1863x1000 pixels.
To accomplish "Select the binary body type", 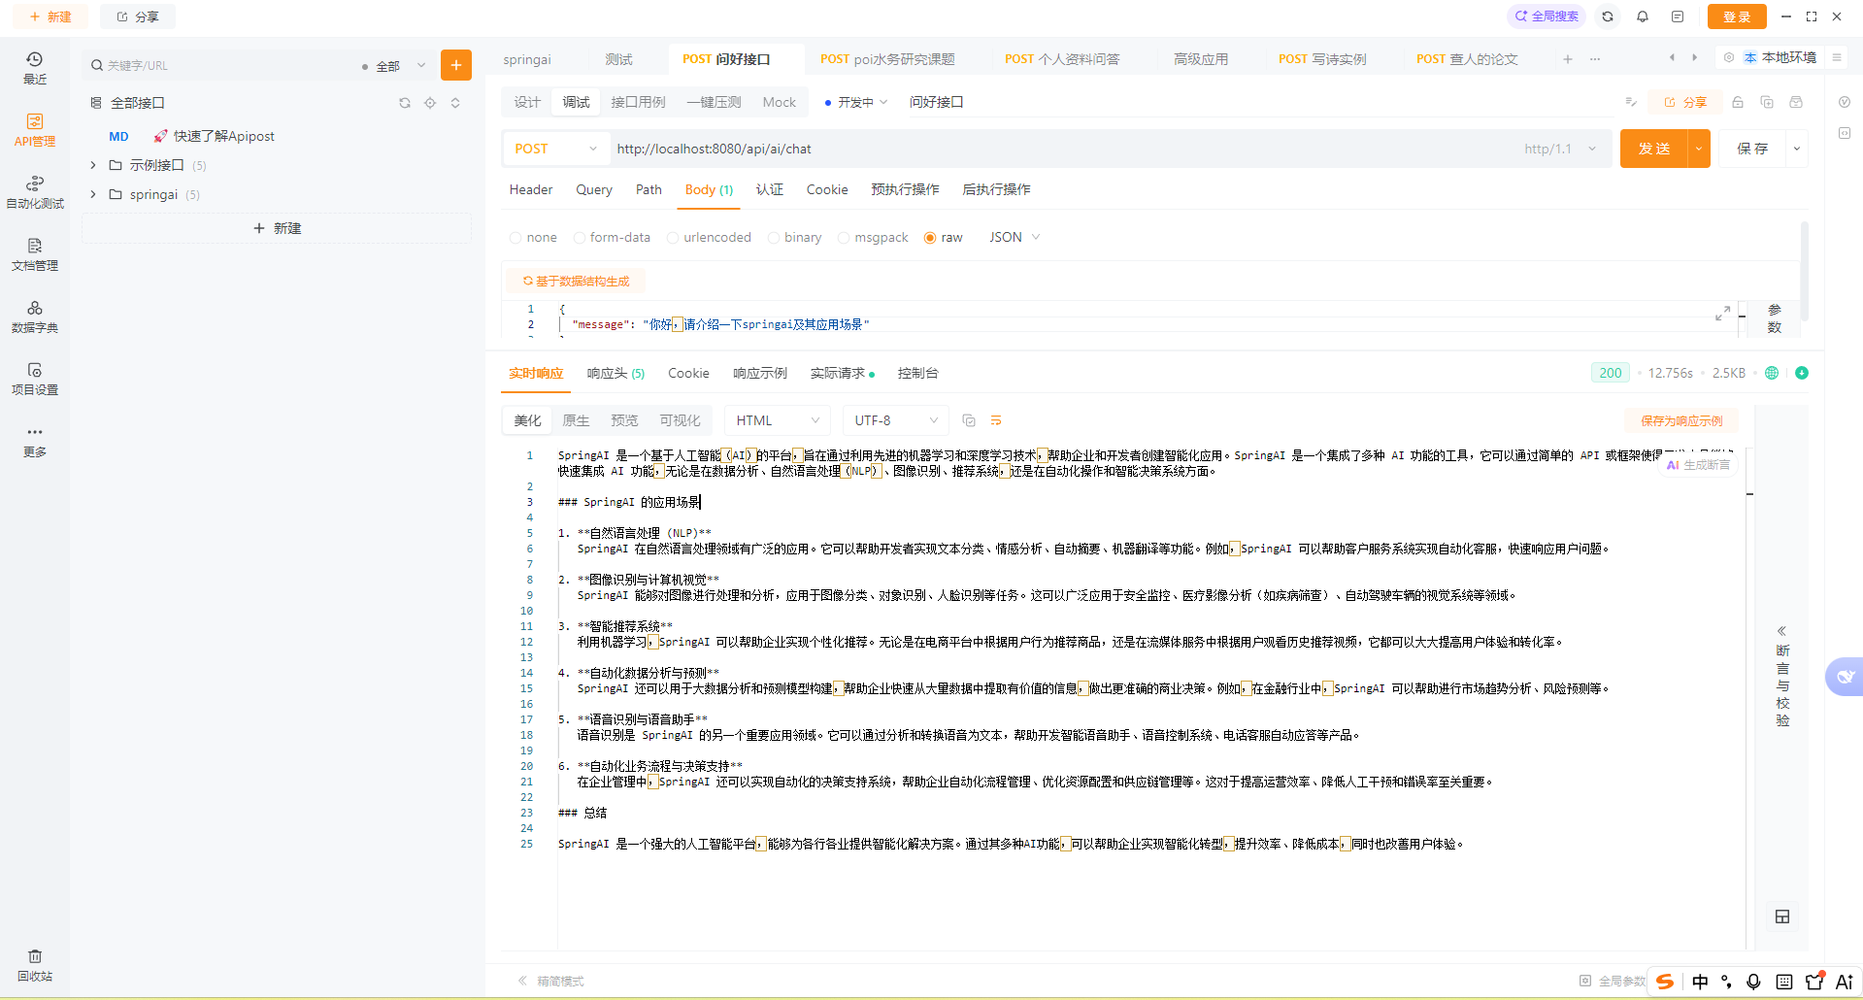I will (794, 238).
